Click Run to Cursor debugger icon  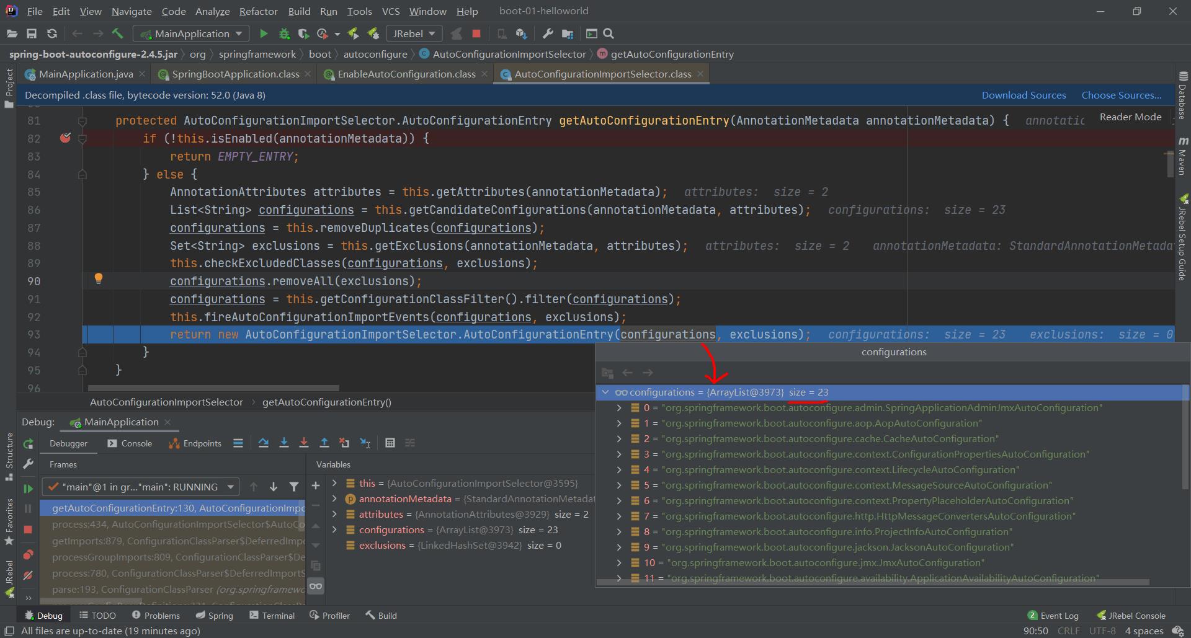coord(365,443)
